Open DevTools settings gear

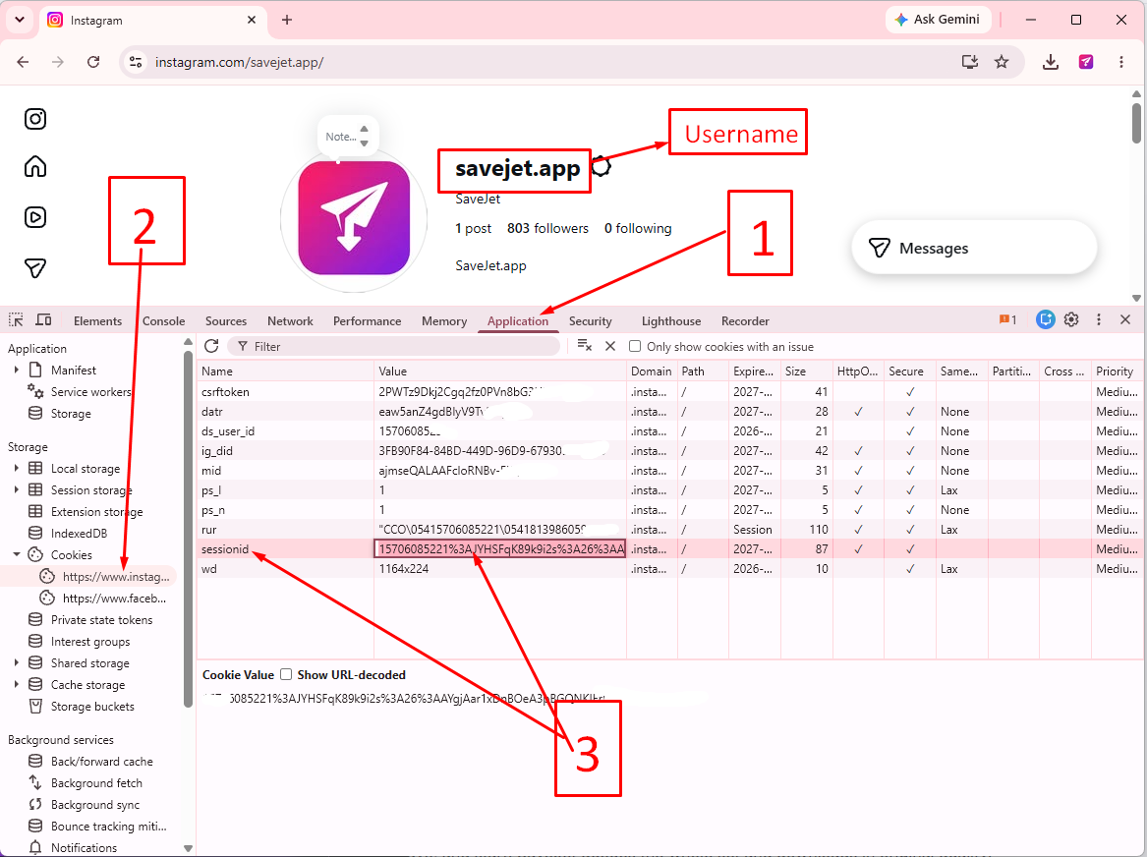[x=1071, y=319]
